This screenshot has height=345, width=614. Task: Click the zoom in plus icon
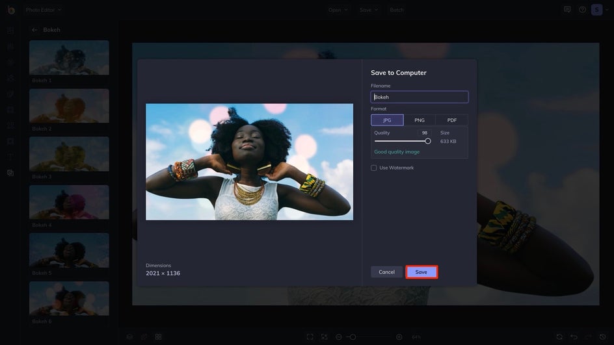(399, 337)
